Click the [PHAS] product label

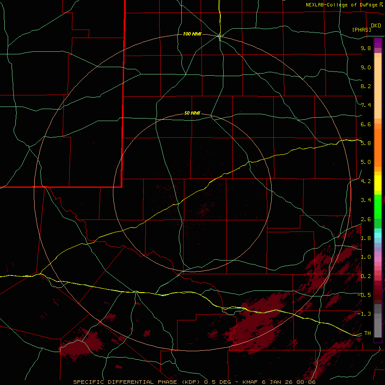[x=361, y=30]
